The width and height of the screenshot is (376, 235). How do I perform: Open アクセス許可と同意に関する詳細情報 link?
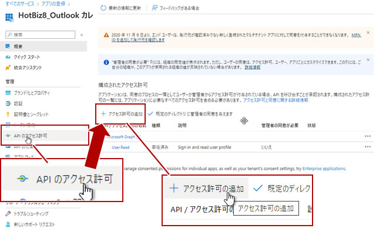tap(276, 100)
